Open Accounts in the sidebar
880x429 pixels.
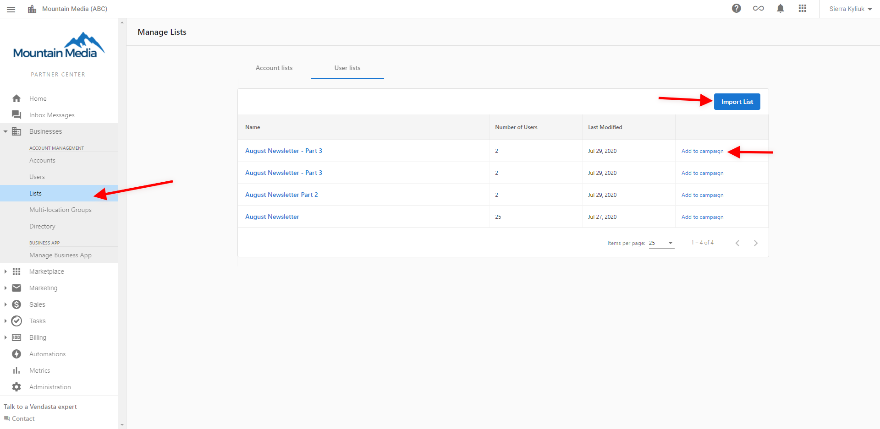[x=42, y=160]
